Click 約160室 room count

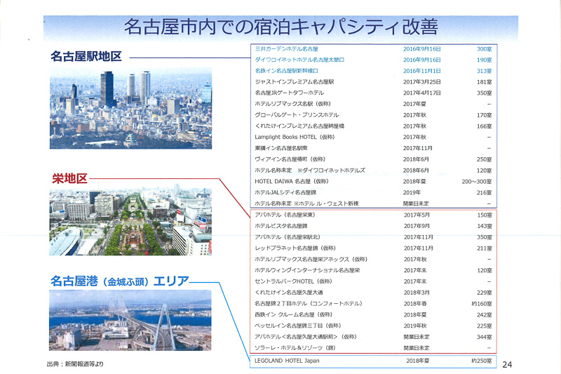tap(482, 304)
